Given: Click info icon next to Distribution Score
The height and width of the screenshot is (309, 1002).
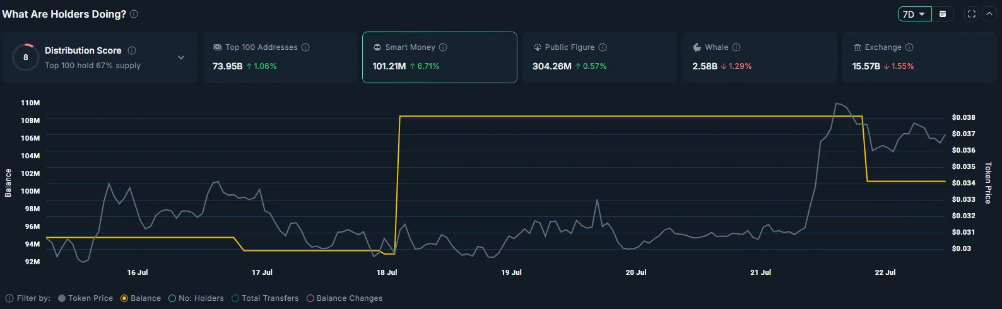Looking at the screenshot, I should tap(132, 50).
